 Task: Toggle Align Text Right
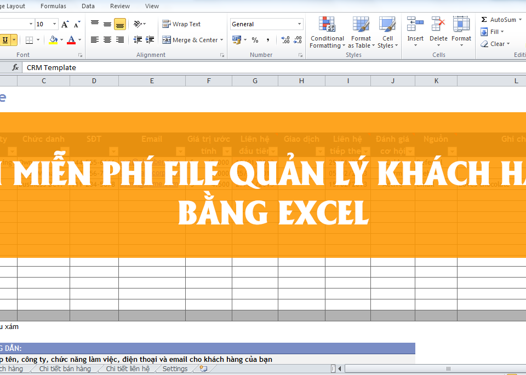coord(120,40)
